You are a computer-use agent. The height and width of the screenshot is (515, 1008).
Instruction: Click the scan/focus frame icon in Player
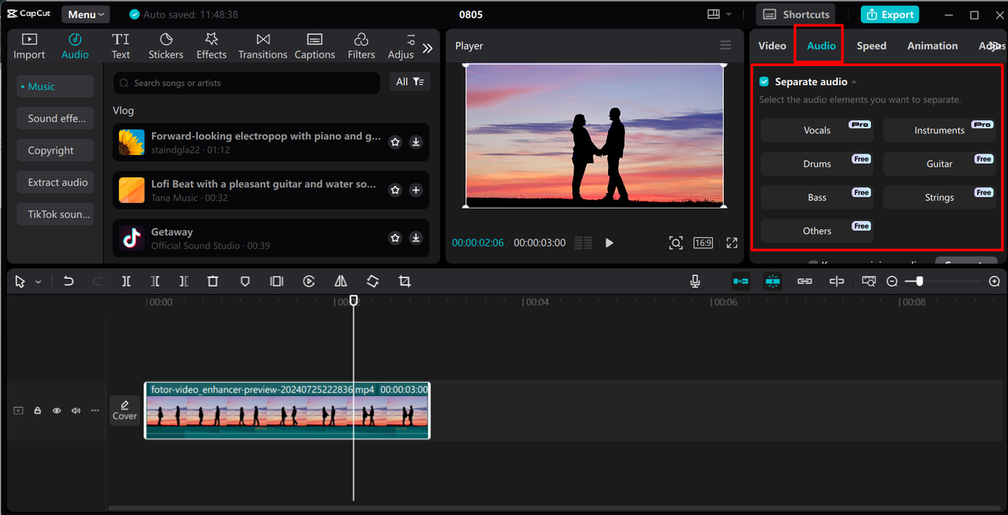click(x=676, y=243)
